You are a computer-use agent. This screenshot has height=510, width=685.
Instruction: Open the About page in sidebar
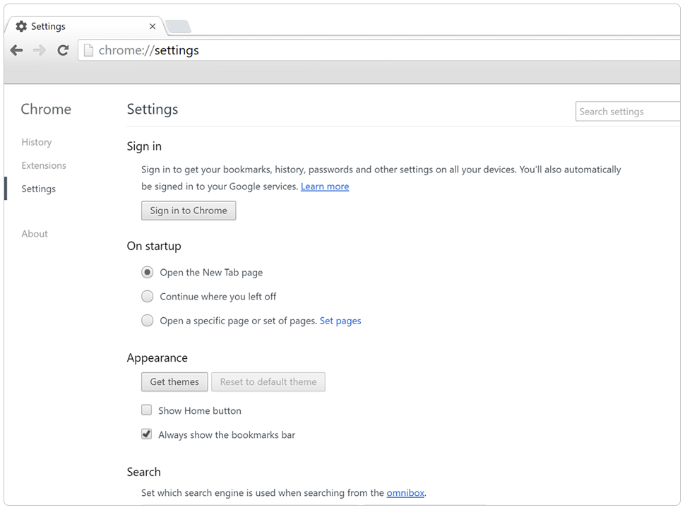click(x=35, y=234)
